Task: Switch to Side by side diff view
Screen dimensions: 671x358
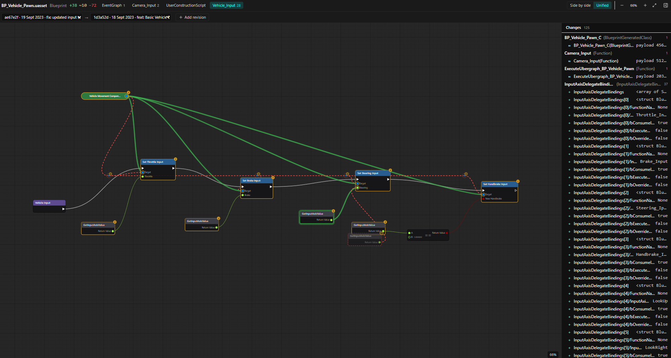Action: pos(580,5)
